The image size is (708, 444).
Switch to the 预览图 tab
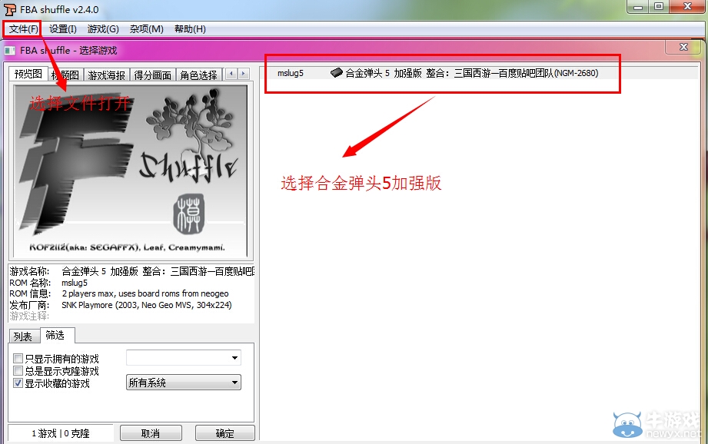(28, 74)
